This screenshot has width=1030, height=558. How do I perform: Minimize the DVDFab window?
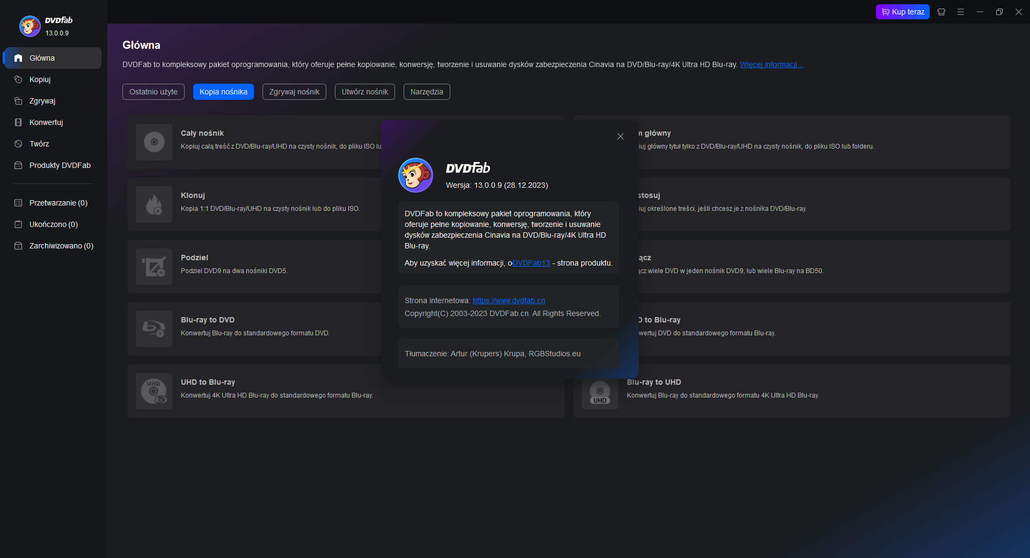coord(980,12)
